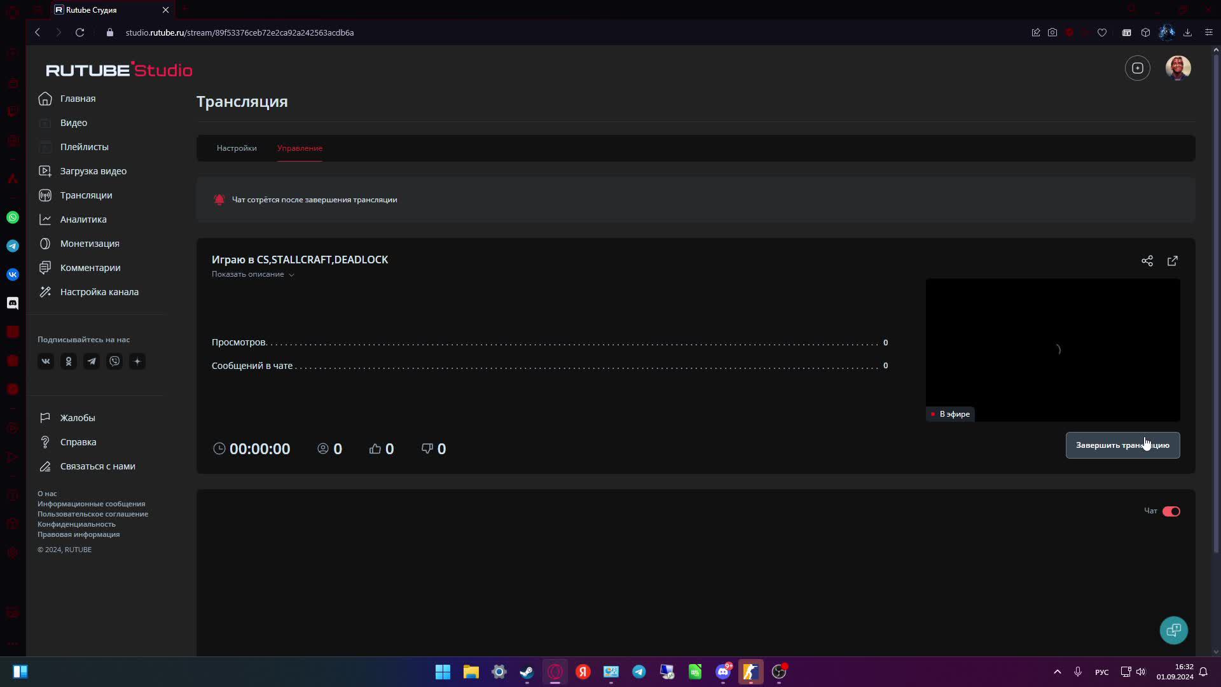Open Пользовательское соглашение link
This screenshot has width=1221, height=687.
pyautogui.click(x=93, y=514)
